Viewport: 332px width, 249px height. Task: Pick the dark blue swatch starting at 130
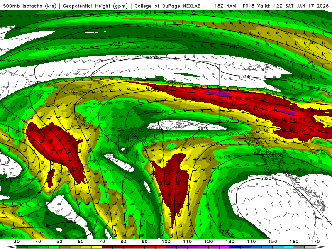[235, 247]
